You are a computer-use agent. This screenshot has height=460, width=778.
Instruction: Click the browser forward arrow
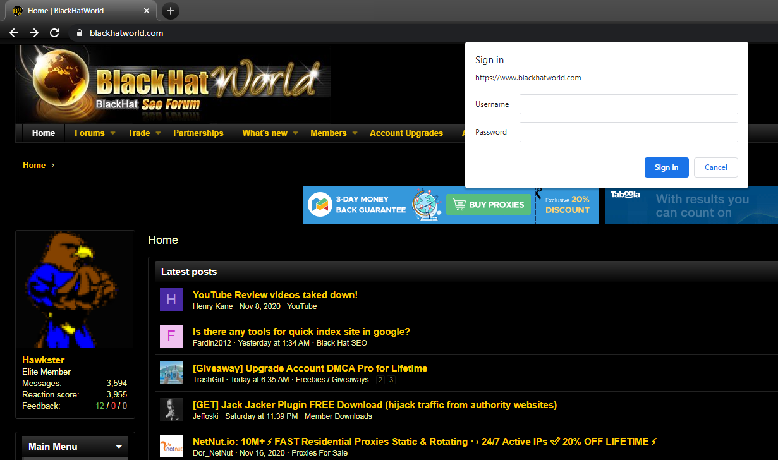tap(34, 33)
